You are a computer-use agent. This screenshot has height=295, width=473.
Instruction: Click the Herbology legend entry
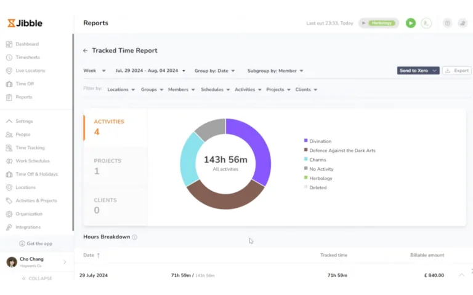click(x=318, y=178)
